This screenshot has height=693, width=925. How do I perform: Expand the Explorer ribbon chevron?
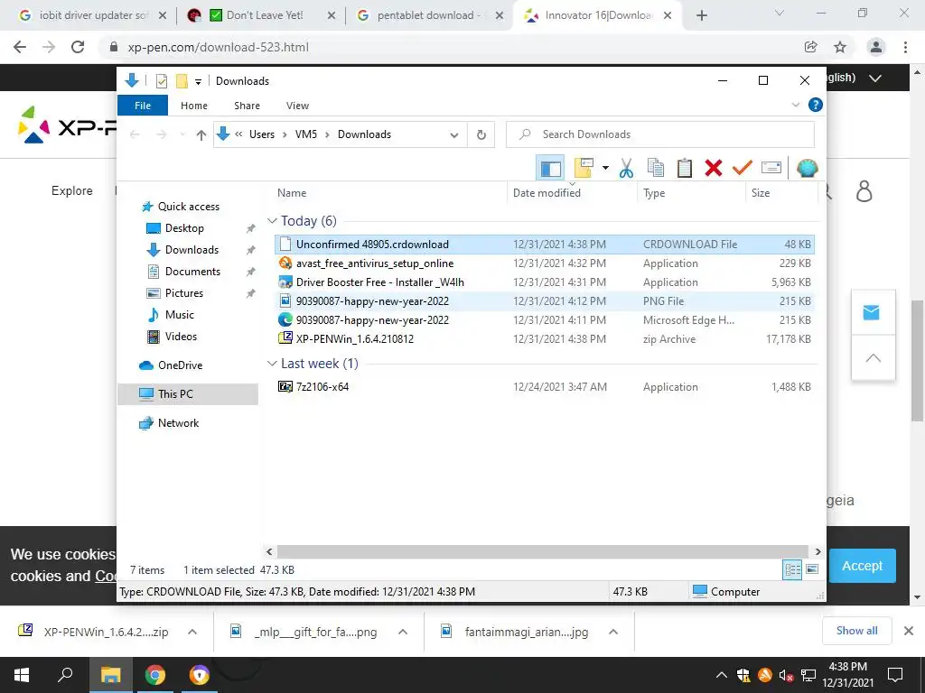pos(795,105)
